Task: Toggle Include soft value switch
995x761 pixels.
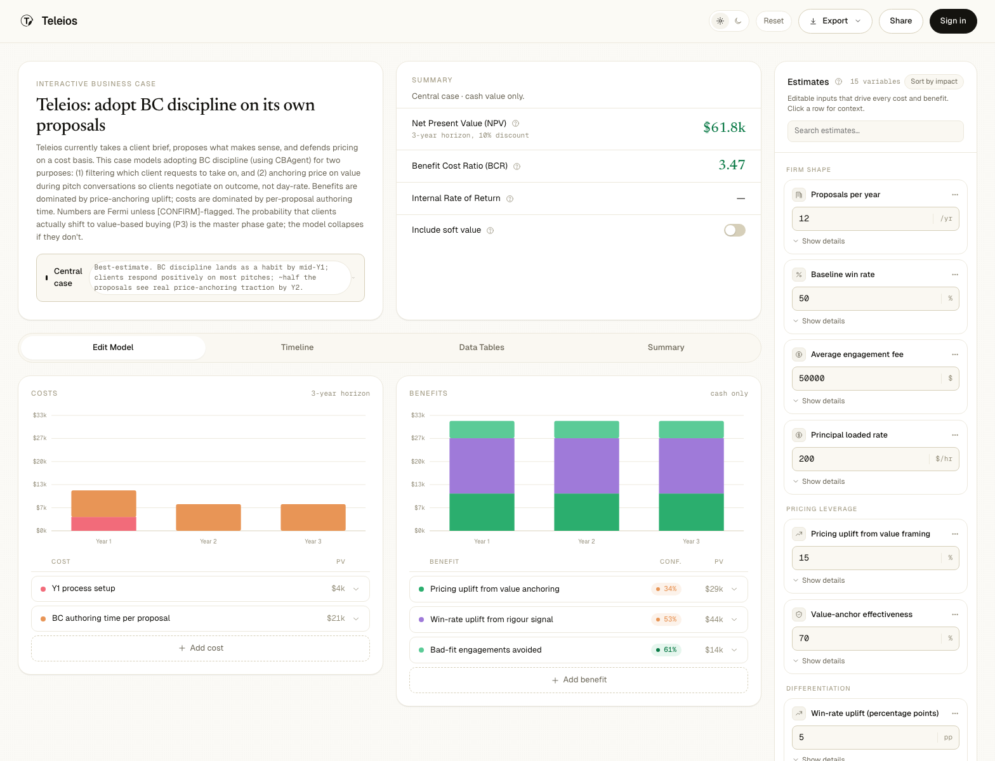Action: (735, 230)
